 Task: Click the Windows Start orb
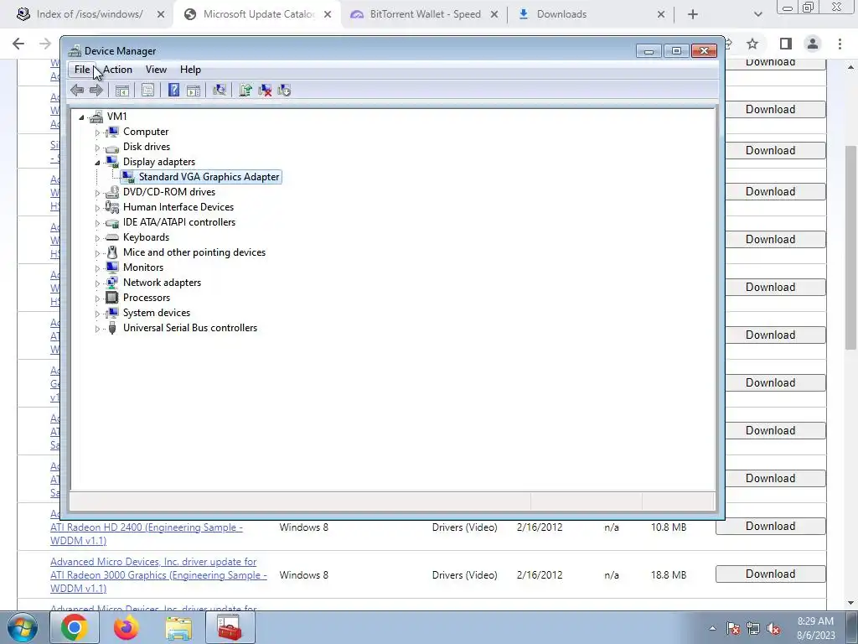click(x=23, y=627)
